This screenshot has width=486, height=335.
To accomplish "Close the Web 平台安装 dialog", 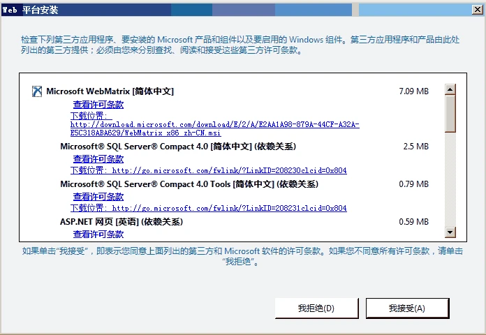I will click(x=478, y=10).
